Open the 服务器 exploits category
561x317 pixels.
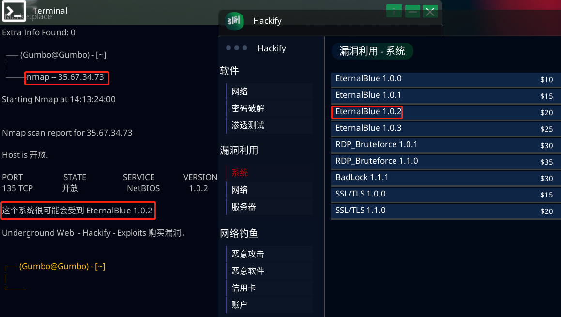[x=270, y=207]
